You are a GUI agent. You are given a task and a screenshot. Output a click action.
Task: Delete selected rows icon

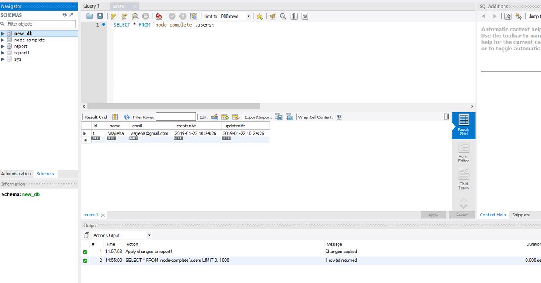point(236,117)
